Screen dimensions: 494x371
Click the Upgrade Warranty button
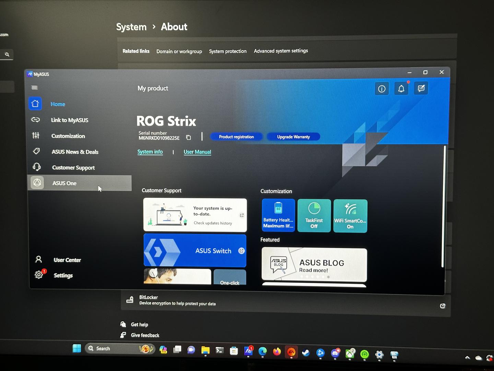[293, 137]
